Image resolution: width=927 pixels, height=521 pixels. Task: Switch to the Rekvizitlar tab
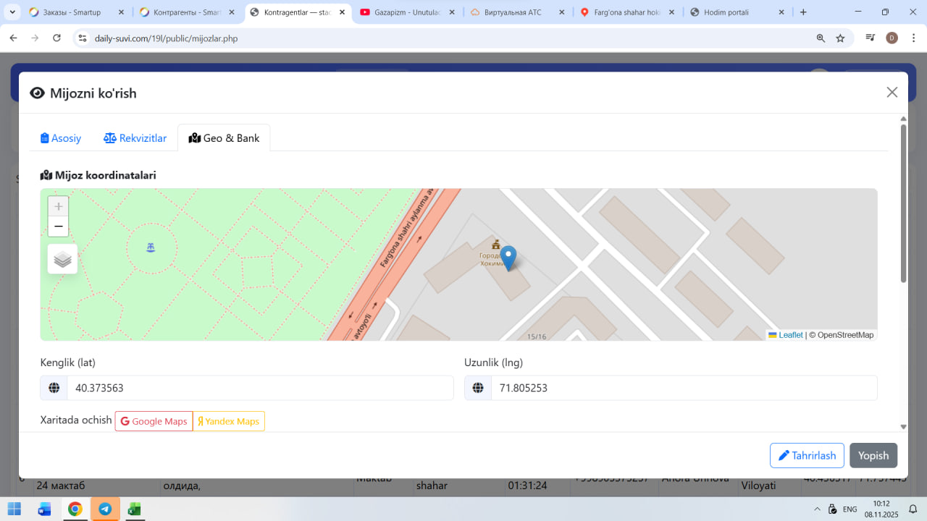click(135, 138)
